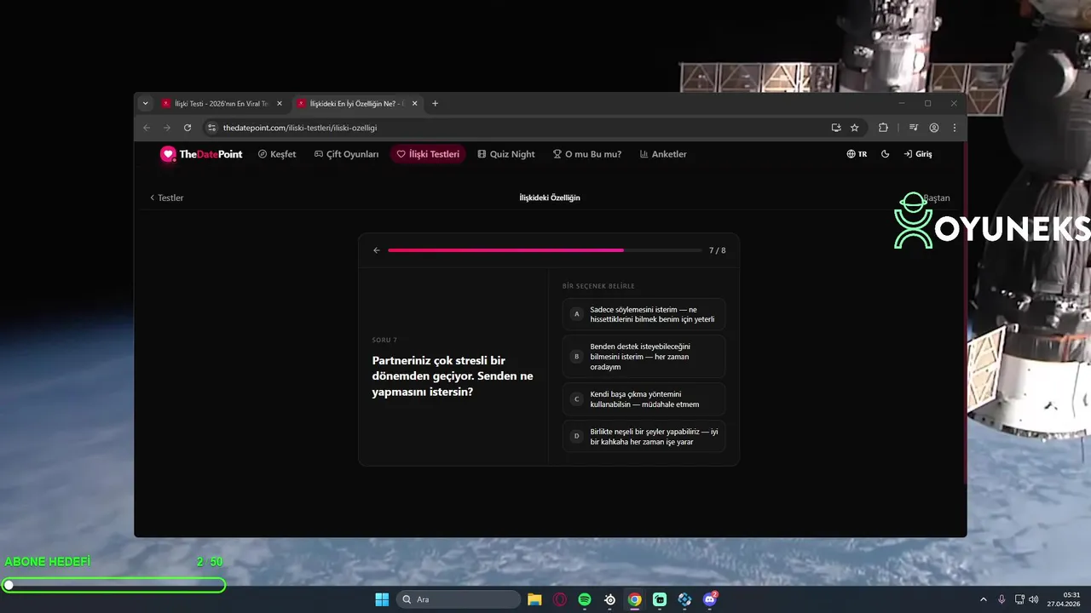
Task: Choose option D Birlikte neşeli bir şeyler
Action: click(644, 437)
